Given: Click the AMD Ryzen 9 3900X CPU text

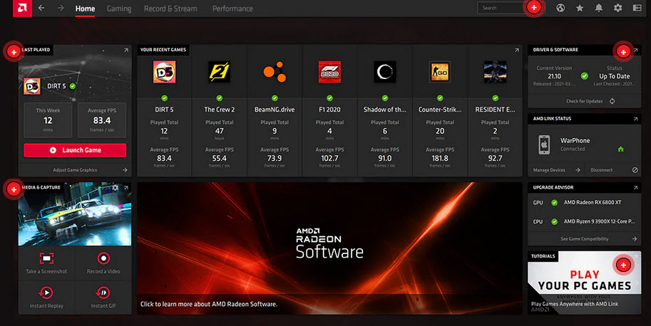Looking at the screenshot, I should point(599,221).
